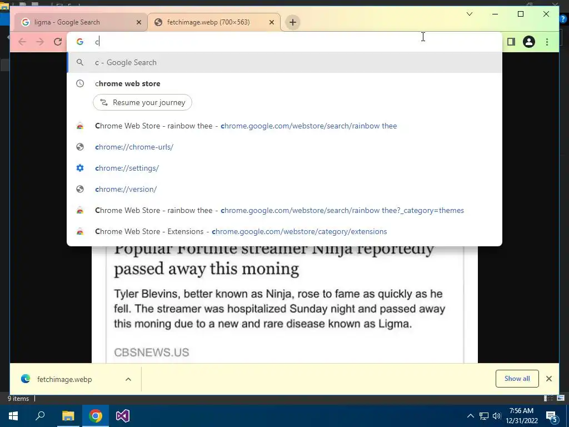This screenshot has width=569, height=427.
Task: Dismiss the download bar with X
Action: pos(548,379)
